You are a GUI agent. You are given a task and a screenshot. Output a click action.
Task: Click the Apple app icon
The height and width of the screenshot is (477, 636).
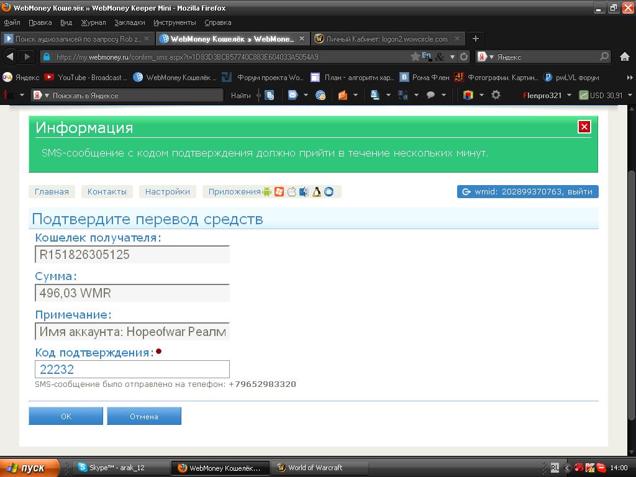292,192
